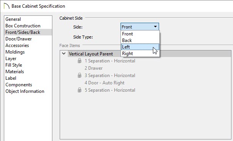This screenshot has height=141, width=233.
Task: Click the Side dropdown showing Front
Action: pyautogui.click(x=140, y=27)
